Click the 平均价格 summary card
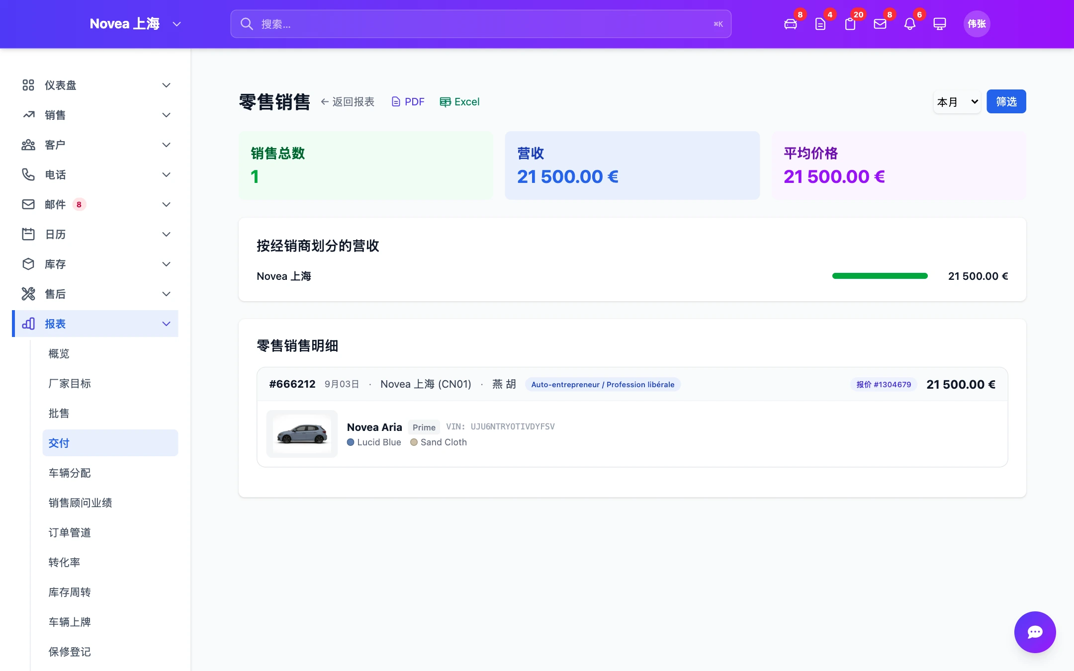The height and width of the screenshot is (671, 1074). (x=898, y=166)
